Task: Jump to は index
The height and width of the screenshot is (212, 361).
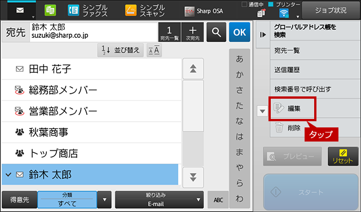Action: point(239,136)
